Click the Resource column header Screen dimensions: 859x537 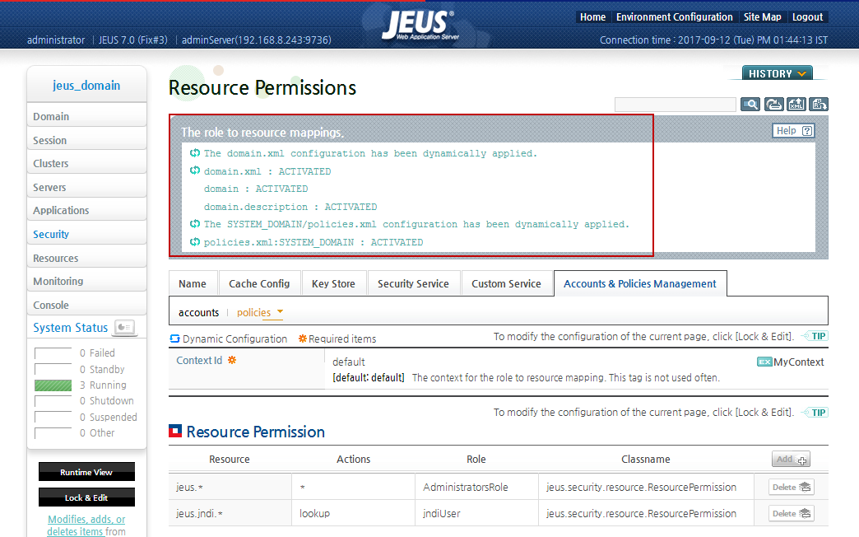point(229,459)
